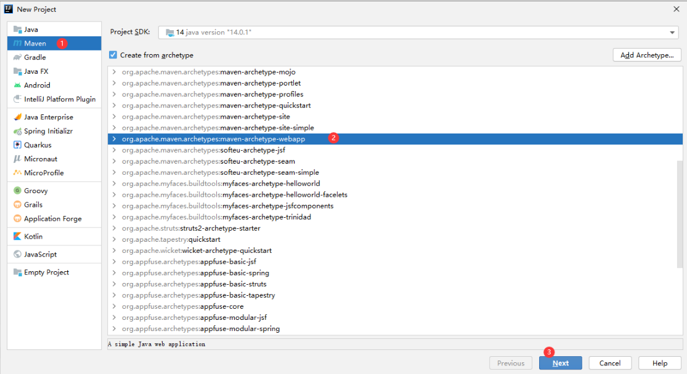Viewport: 687px width, 374px height.
Task: Click the Previous button
Action: click(x=510, y=363)
